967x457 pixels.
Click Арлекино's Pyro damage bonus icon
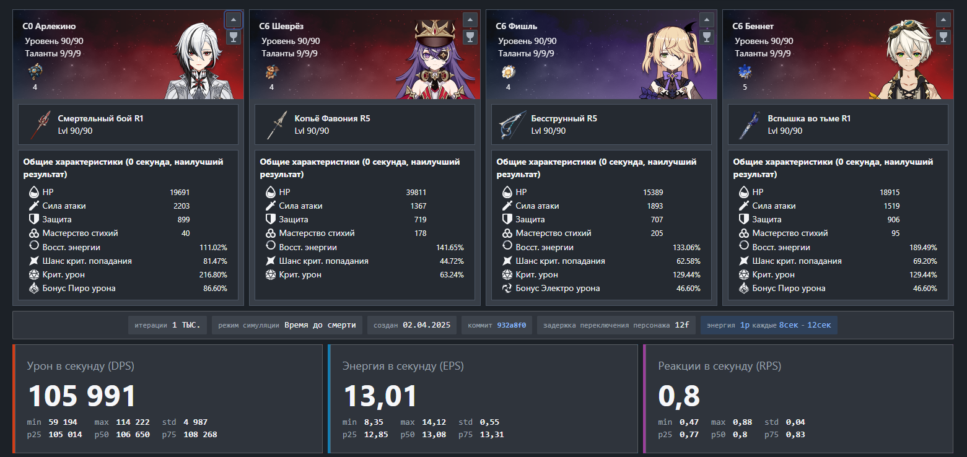[x=34, y=288]
